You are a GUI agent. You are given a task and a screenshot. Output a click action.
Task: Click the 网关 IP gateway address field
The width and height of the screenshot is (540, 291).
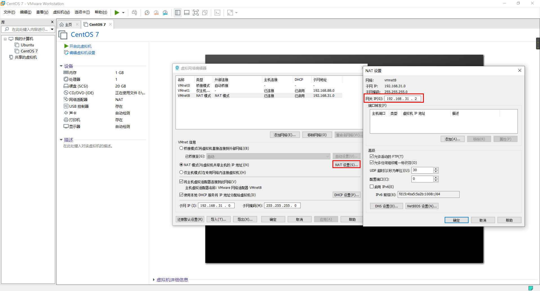click(x=402, y=98)
